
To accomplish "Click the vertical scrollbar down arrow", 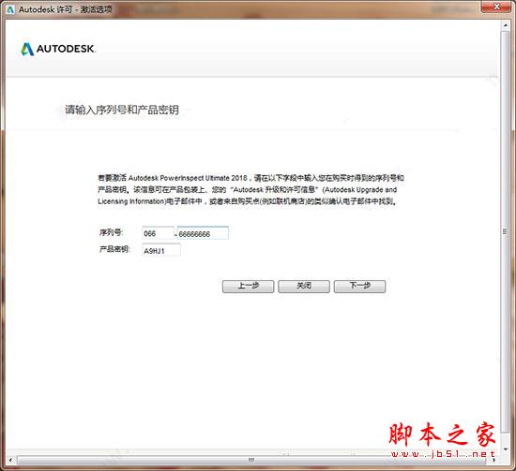I will [506, 449].
